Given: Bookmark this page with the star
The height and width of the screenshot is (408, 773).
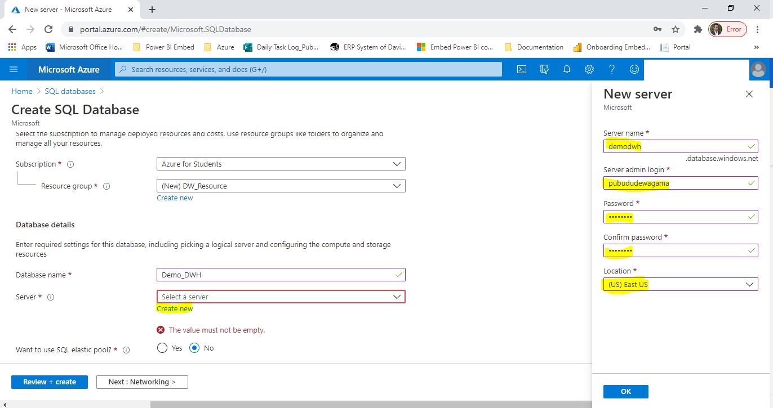Looking at the screenshot, I should tap(676, 29).
